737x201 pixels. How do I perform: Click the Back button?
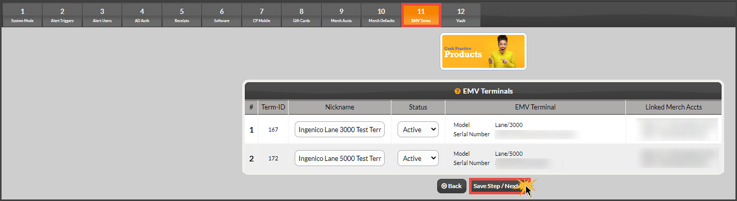tap(452, 186)
